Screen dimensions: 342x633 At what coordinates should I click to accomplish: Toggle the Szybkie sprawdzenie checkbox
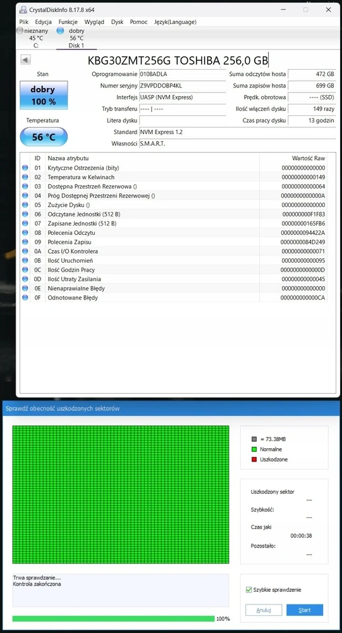(248, 590)
